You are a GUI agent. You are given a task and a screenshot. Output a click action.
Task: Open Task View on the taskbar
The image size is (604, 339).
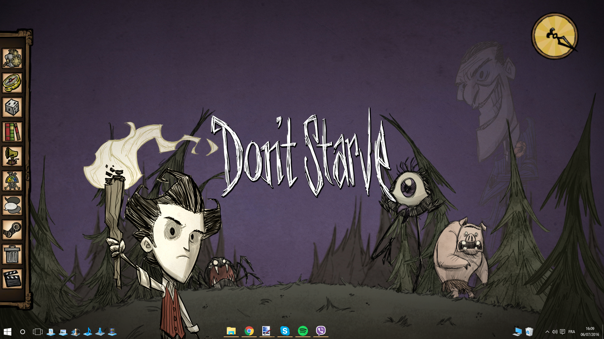(38, 332)
